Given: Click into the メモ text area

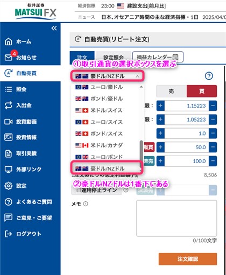Looking at the screenshot, I should coord(176,218).
